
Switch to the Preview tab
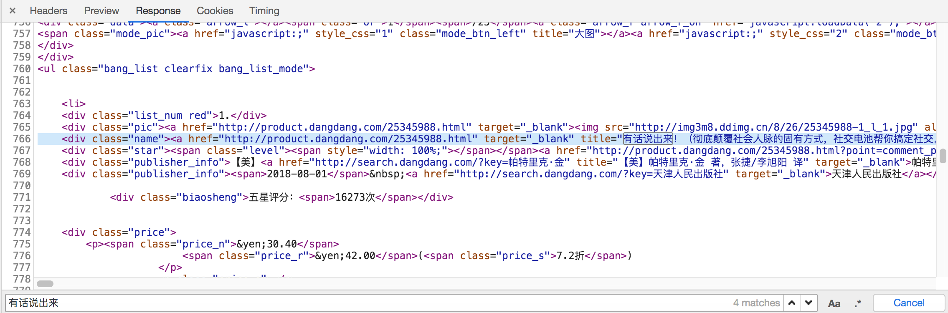[x=101, y=10]
